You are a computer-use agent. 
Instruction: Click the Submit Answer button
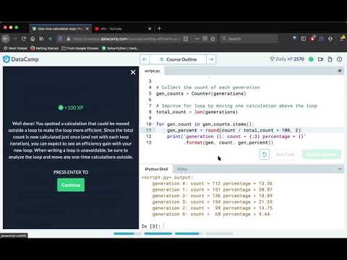[x=322, y=155]
